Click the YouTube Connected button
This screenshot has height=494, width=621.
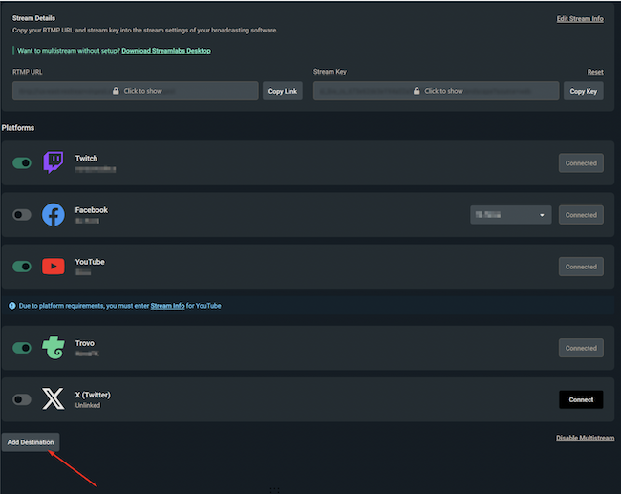[581, 267]
